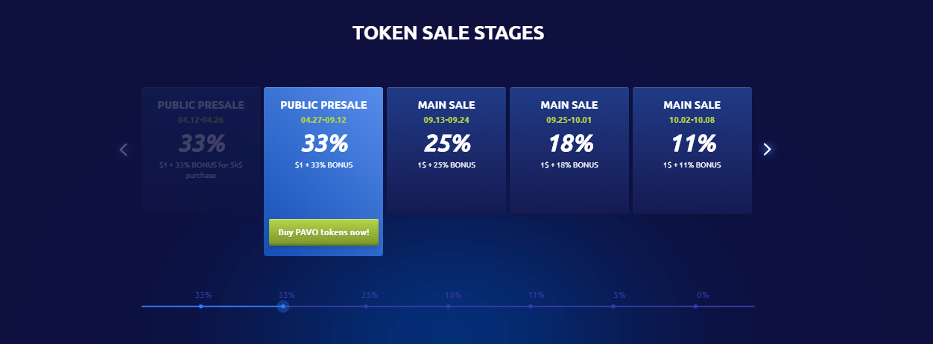Choose the Main Sale 10.02-10.08 card
Image resolution: width=933 pixels, height=344 pixels.
pos(692,150)
